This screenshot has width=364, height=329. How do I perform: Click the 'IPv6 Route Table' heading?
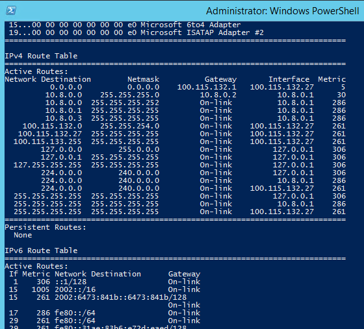[x=41, y=250]
